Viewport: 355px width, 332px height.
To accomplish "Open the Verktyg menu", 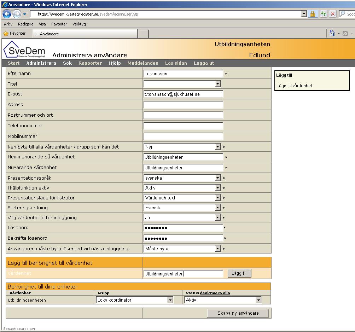I will tap(79, 24).
